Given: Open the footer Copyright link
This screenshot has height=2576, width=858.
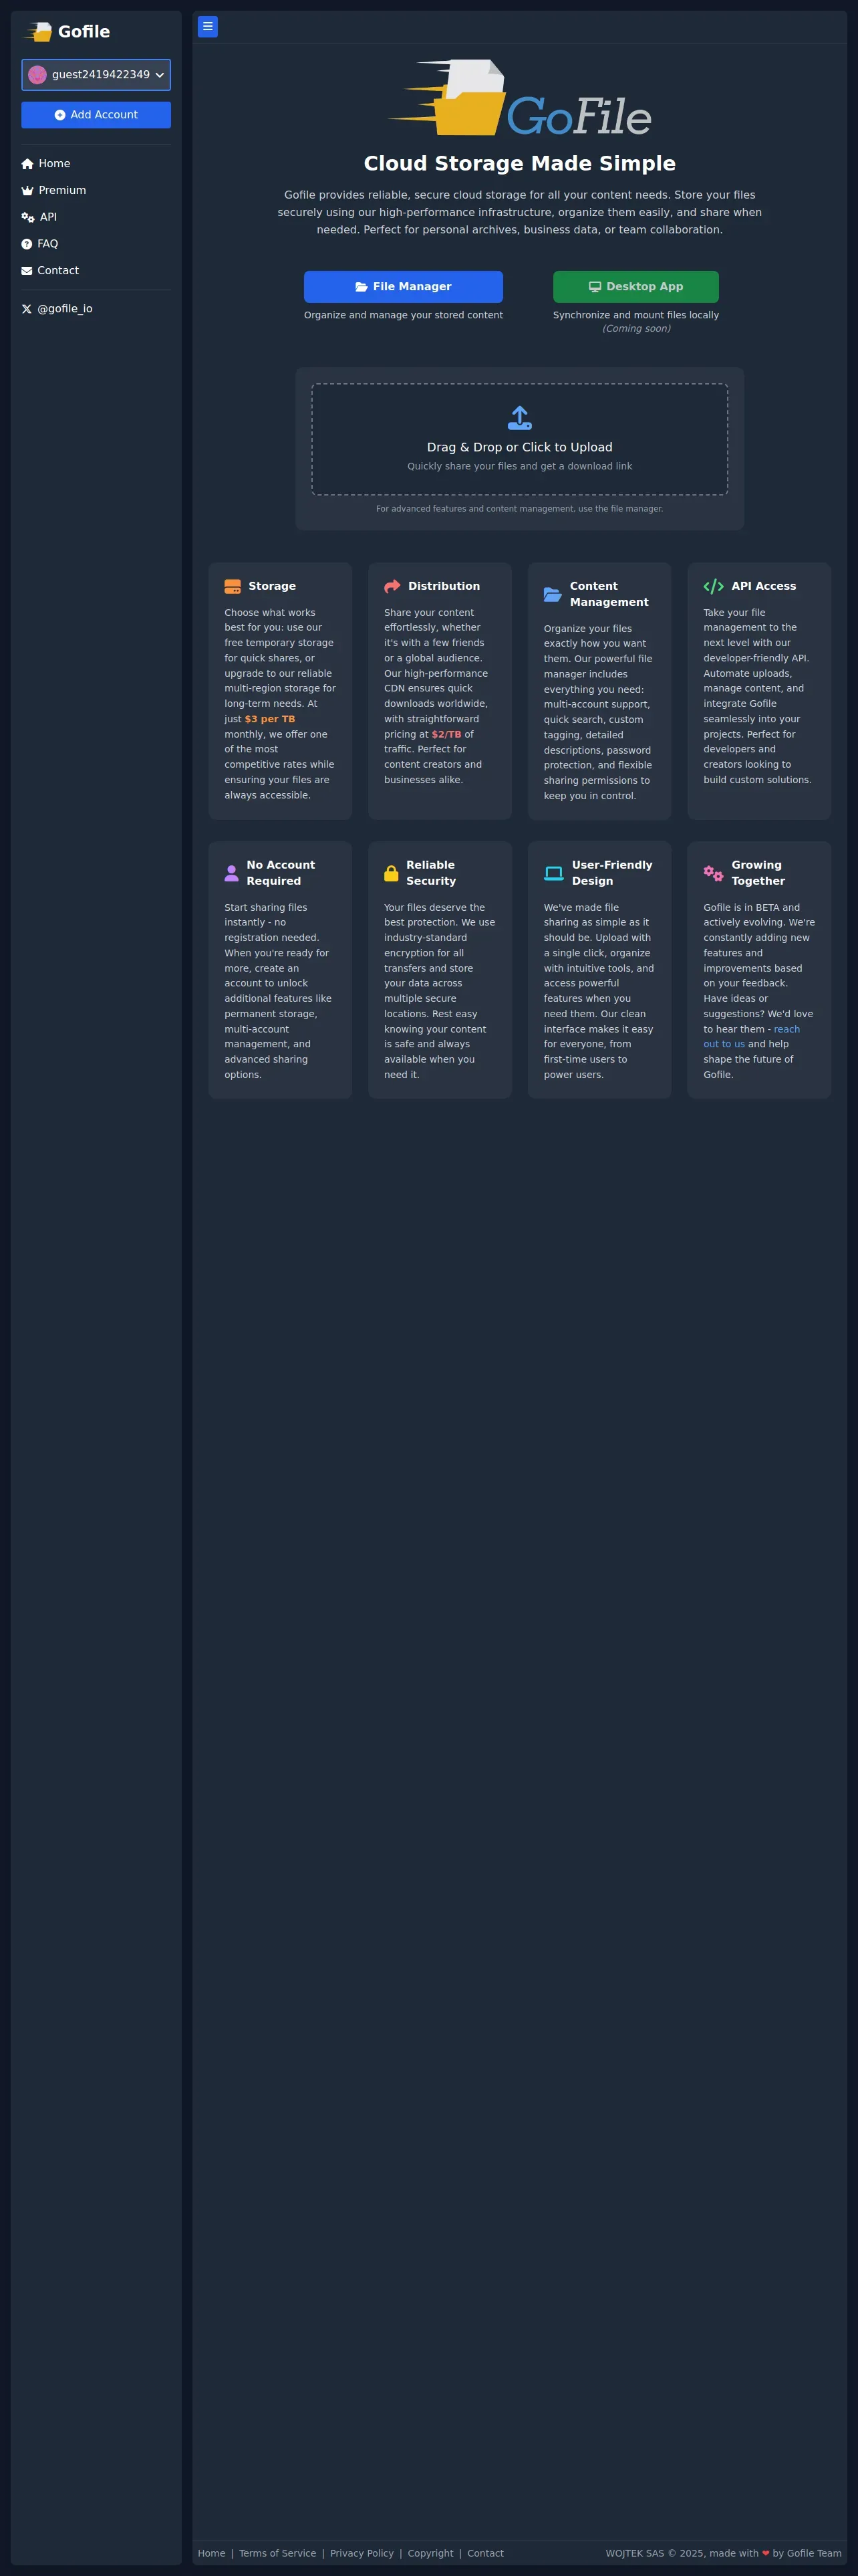Looking at the screenshot, I should (430, 2554).
